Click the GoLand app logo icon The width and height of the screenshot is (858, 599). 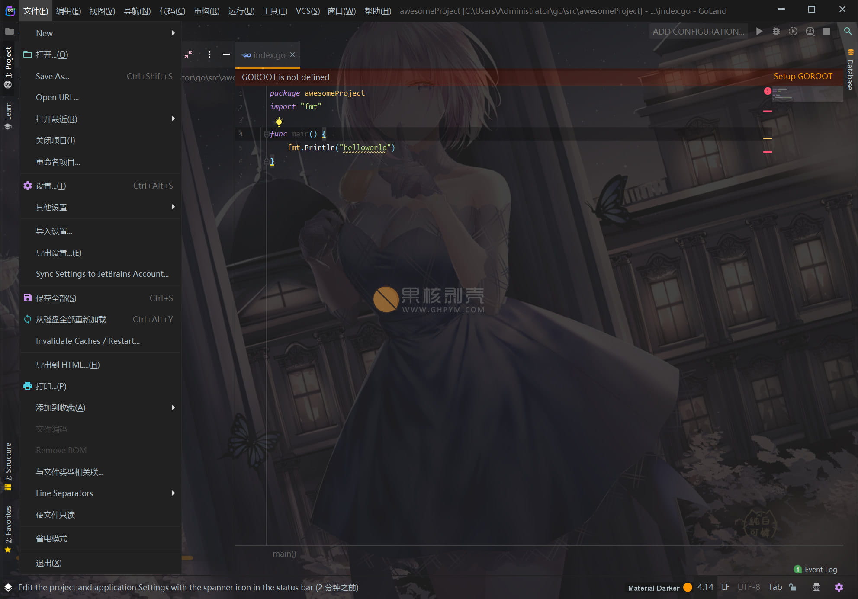pyautogui.click(x=10, y=10)
